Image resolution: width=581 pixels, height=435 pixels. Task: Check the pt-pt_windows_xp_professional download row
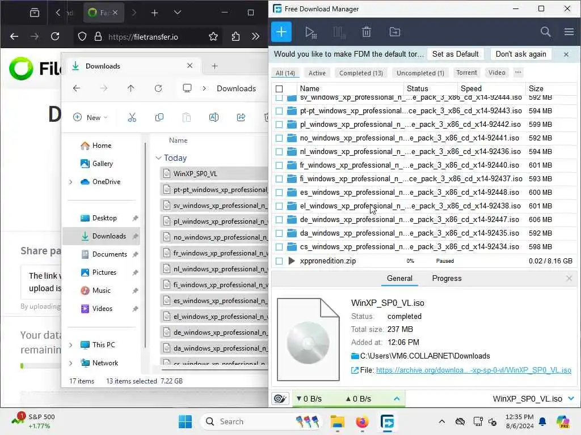[279, 111]
